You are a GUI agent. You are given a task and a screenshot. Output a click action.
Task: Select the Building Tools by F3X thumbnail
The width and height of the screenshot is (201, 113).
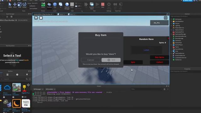(26, 103)
